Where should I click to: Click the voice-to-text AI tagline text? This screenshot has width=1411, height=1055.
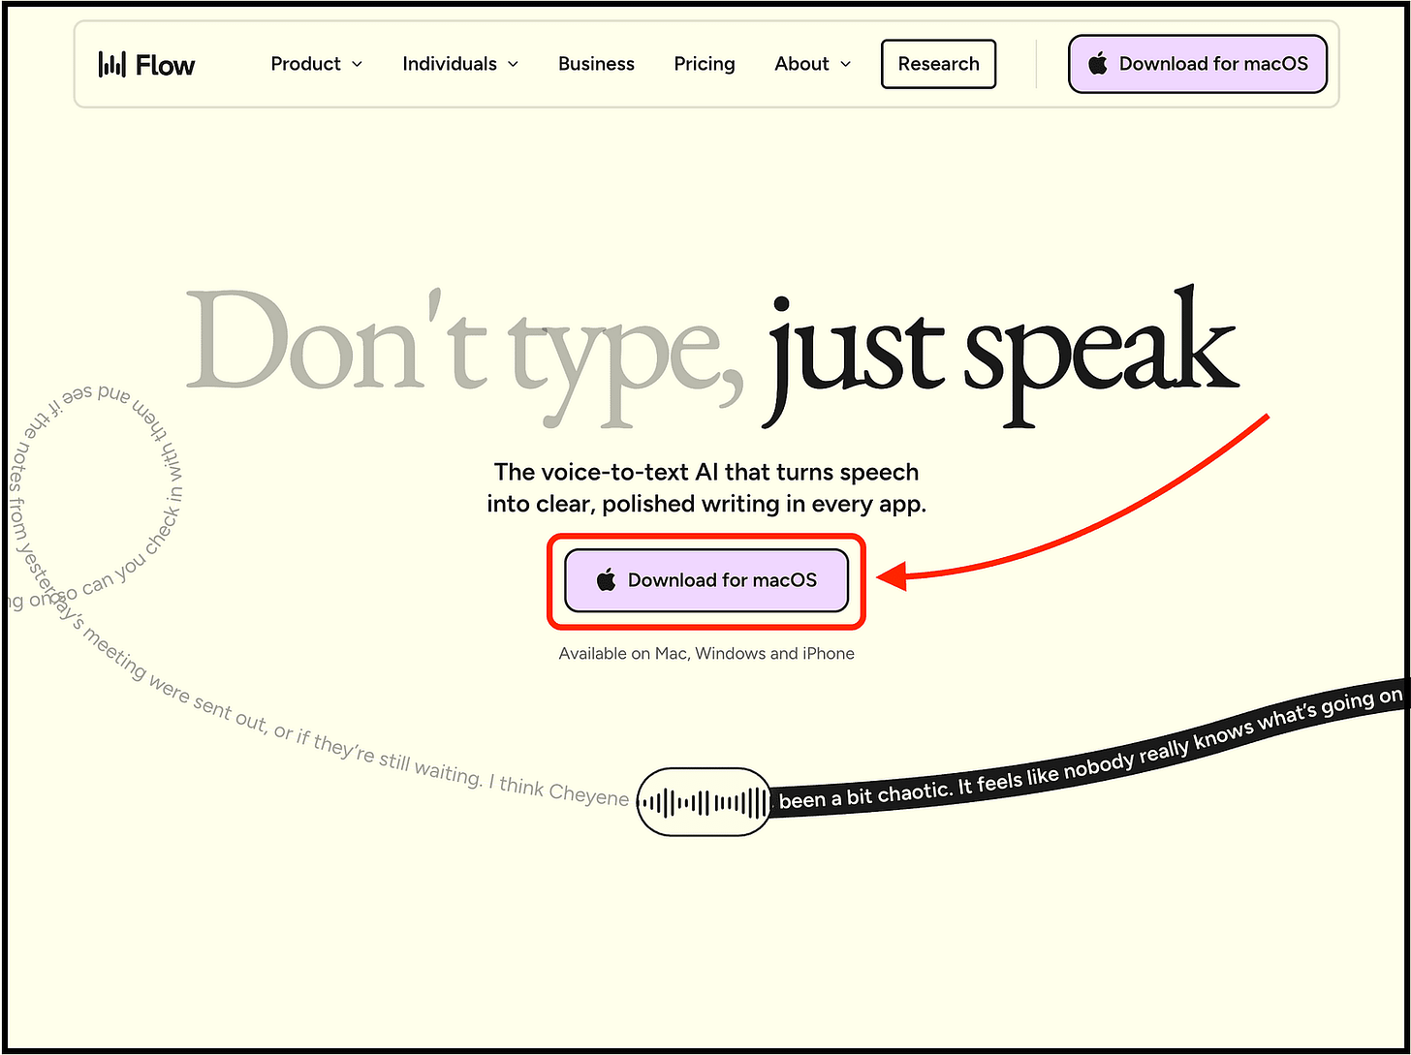706,488
